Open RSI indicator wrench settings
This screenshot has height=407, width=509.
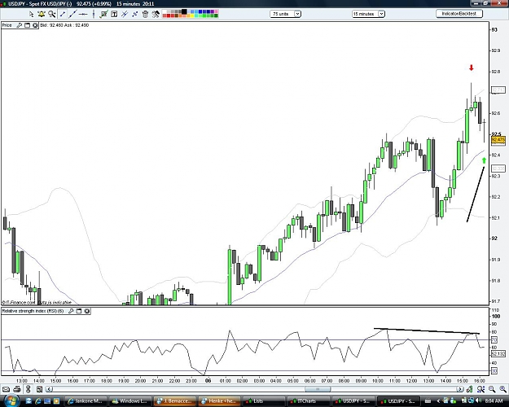[71, 311]
